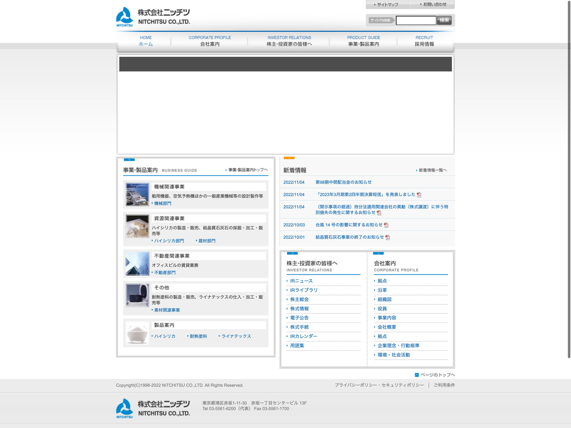
Task: Open PDF icon beside 結晶質石灰石事業 notice
Action: coord(388,238)
